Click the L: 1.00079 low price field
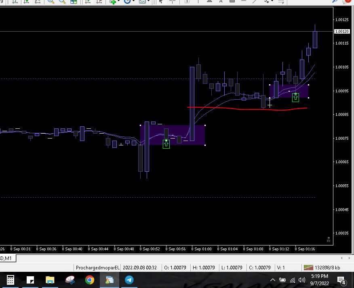354x288 pixels. point(232,268)
